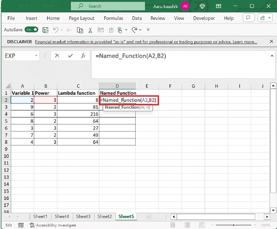Click the Touch/Mouse mode hand icon
The height and width of the screenshot is (229, 277).
[x=120, y=30]
